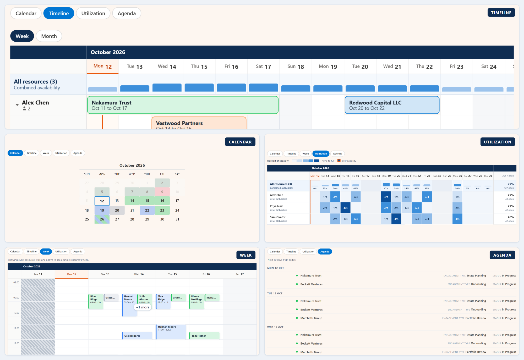Click the over capacity legend swatch
The height and width of the screenshot is (360, 524).
(x=339, y=161)
